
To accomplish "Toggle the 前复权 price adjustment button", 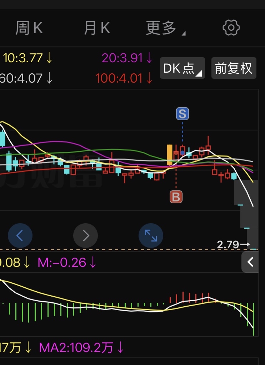I will [x=234, y=68].
